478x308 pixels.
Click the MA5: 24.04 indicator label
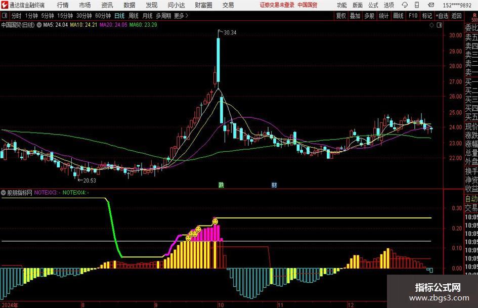tap(56, 25)
